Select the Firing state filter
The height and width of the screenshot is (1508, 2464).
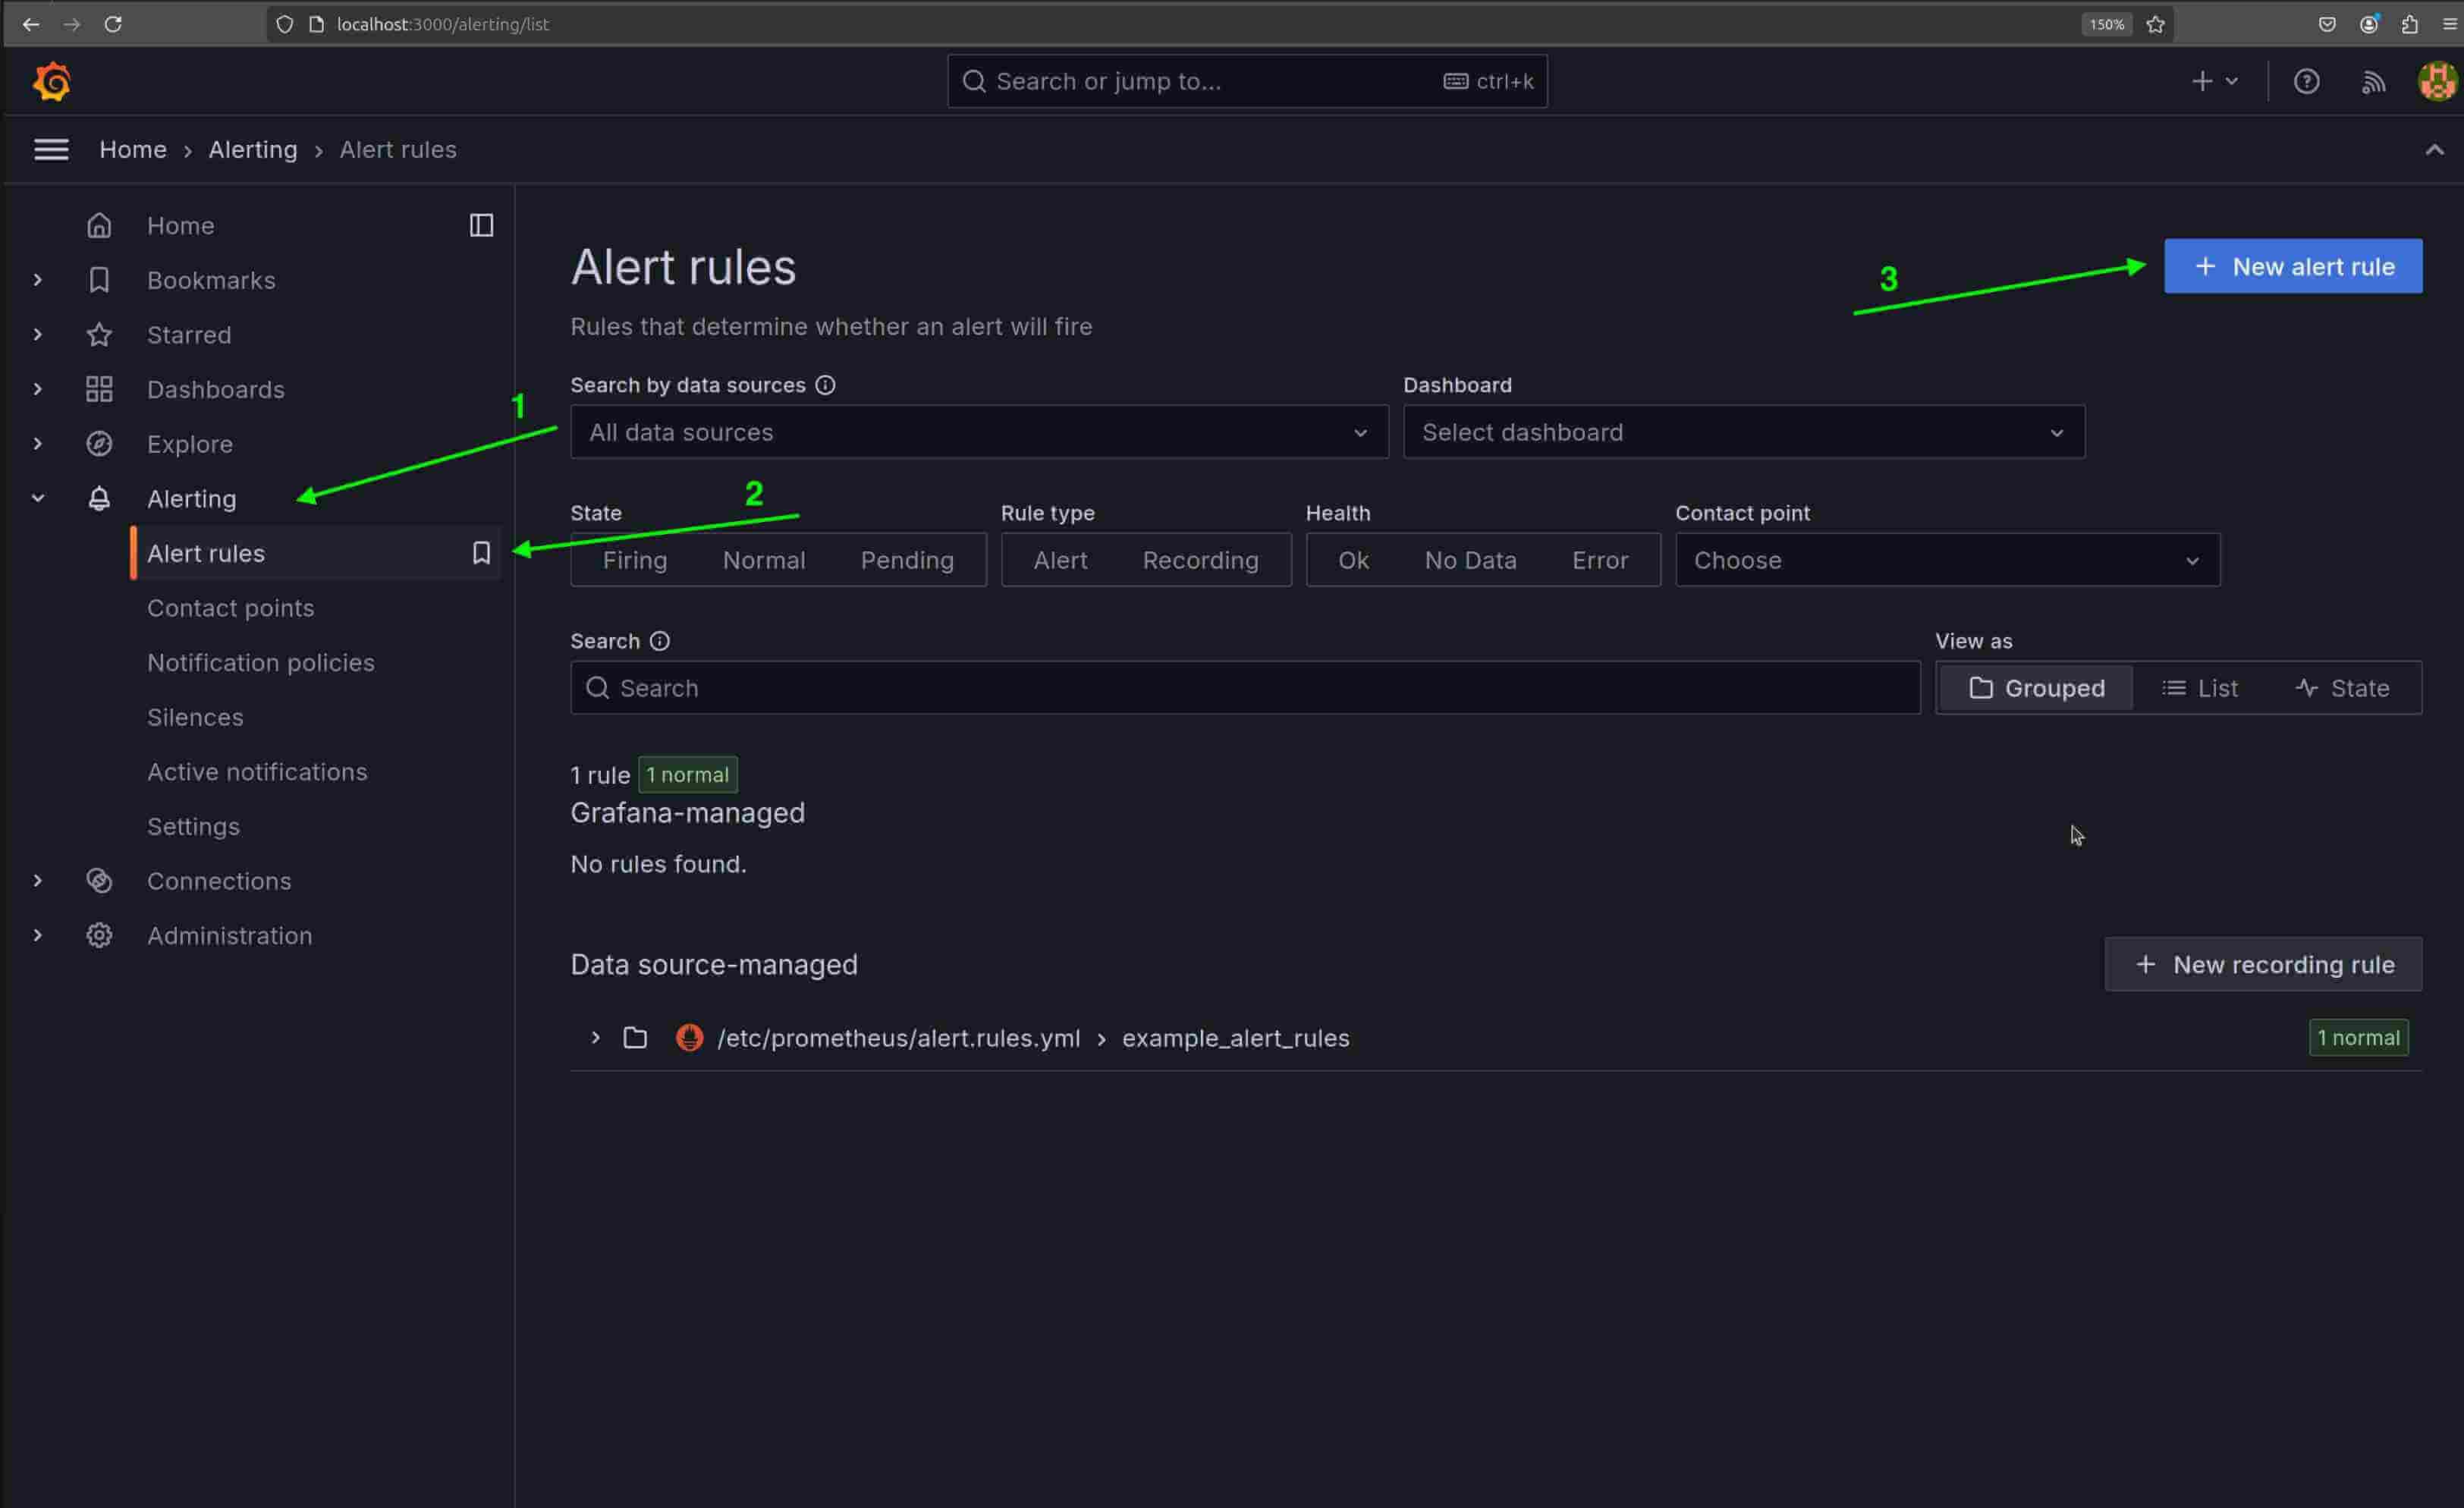coord(634,560)
